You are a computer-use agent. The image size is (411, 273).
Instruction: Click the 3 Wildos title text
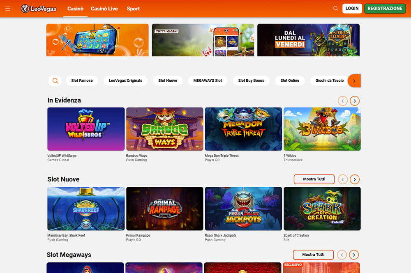(x=290, y=156)
